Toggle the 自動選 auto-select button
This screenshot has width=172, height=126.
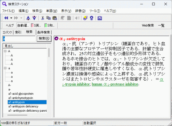(23, 26)
